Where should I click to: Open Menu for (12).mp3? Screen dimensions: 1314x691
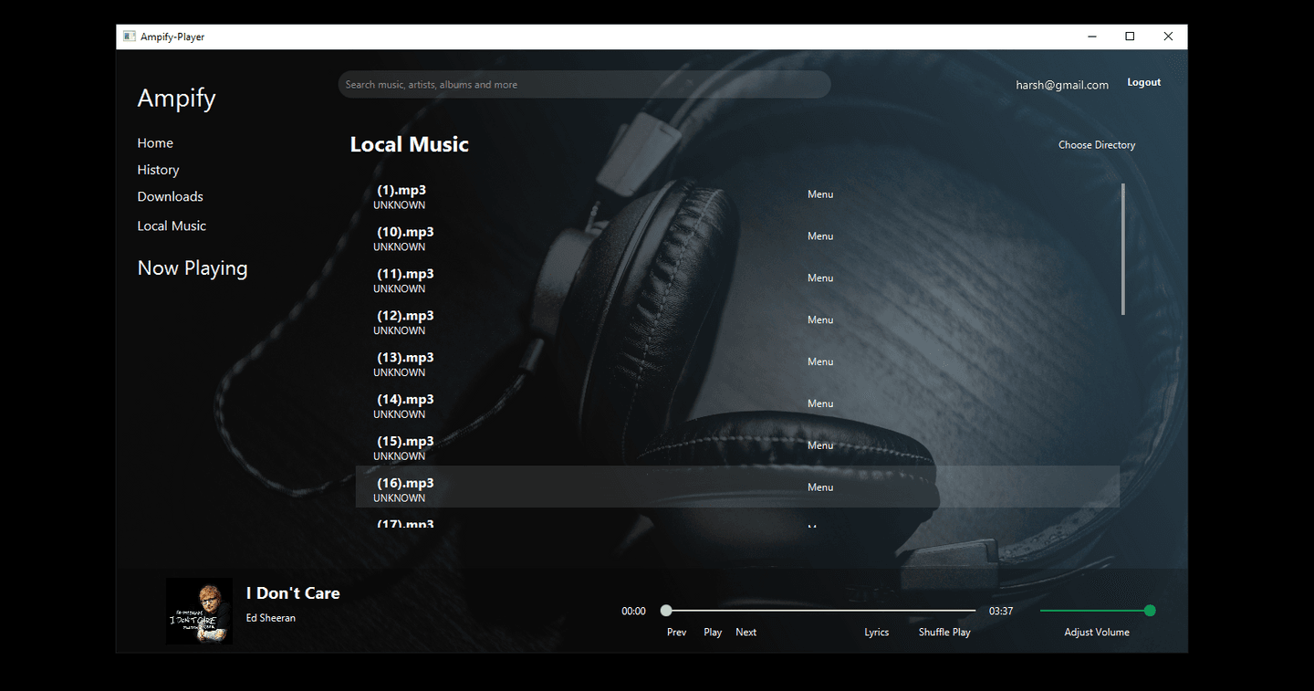pos(820,320)
